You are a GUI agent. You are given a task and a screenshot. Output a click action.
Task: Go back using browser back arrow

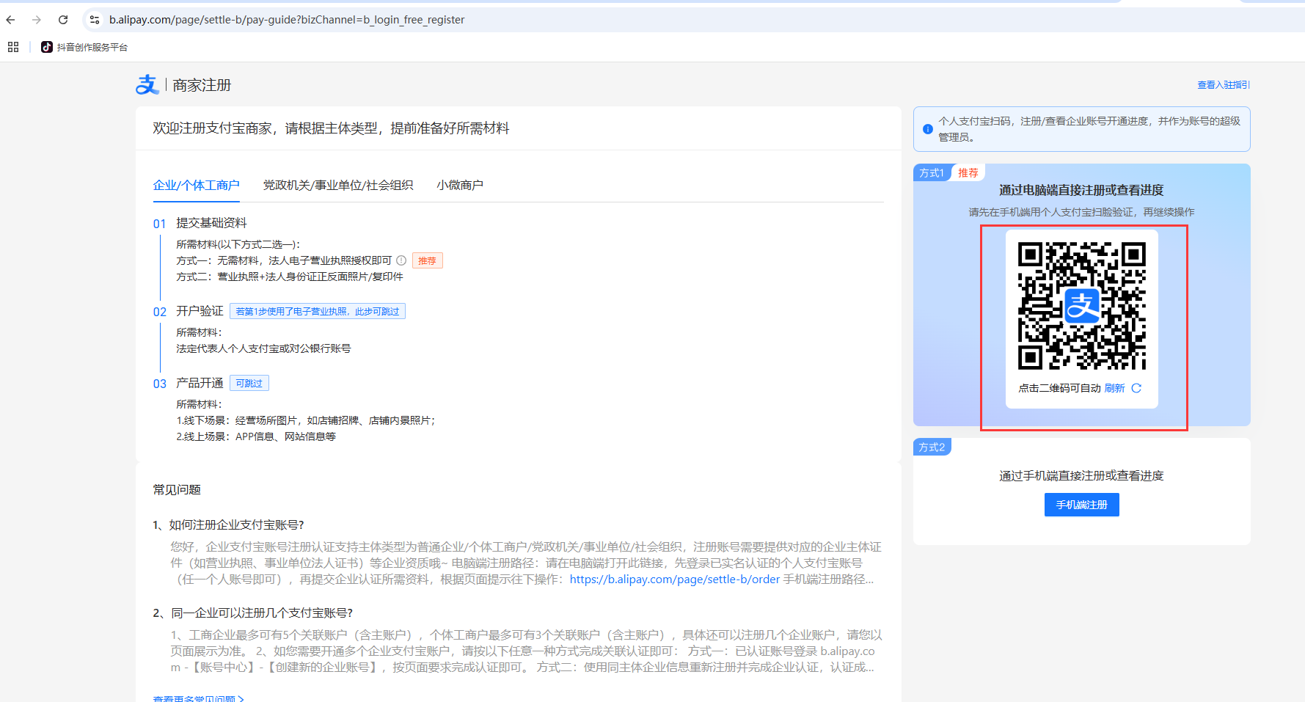[11, 20]
